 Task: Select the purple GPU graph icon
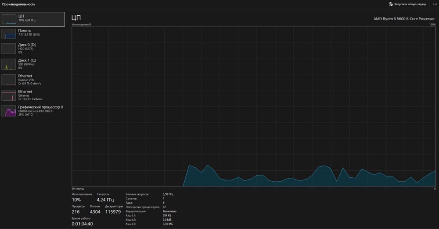point(9,111)
